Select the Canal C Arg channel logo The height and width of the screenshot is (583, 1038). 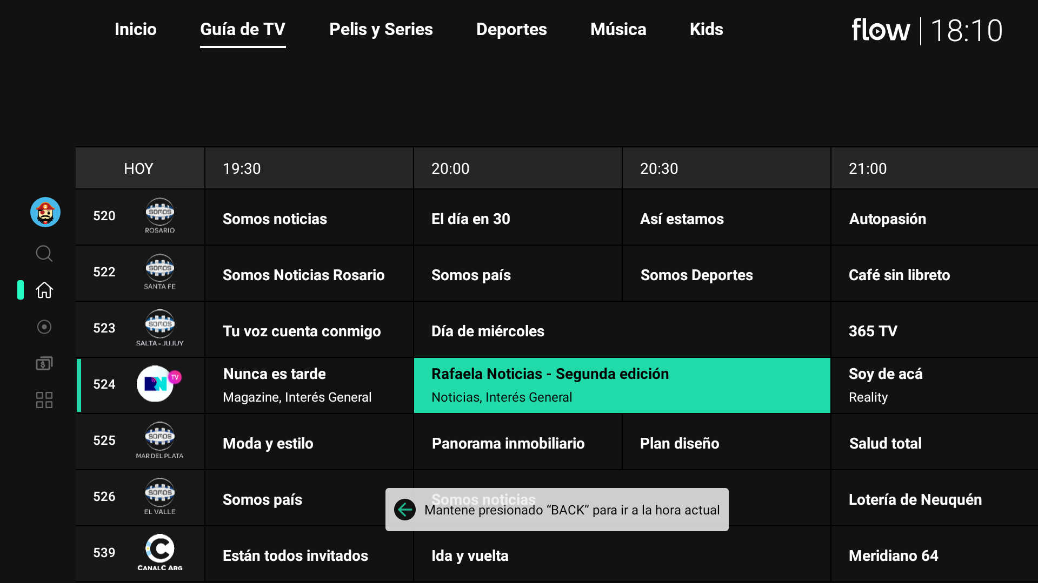pyautogui.click(x=159, y=552)
